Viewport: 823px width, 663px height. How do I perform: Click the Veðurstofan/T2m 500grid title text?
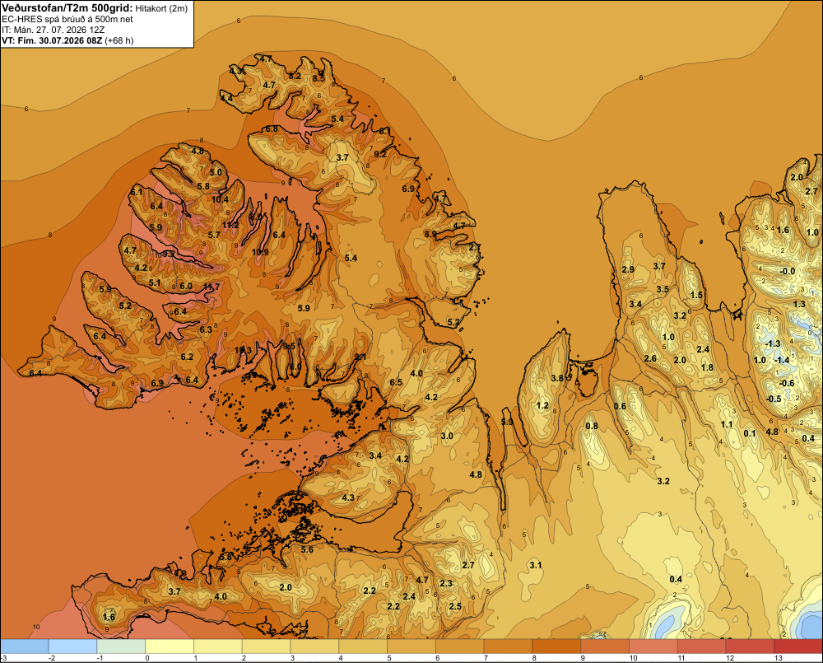click(x=67, y=7)
